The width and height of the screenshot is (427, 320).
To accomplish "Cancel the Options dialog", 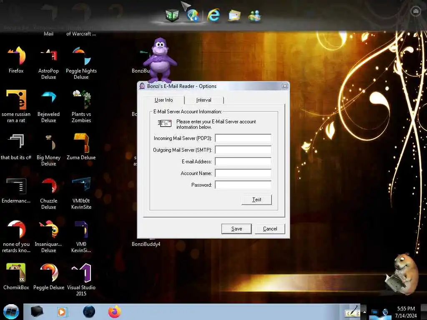I will tap(270, 229).
